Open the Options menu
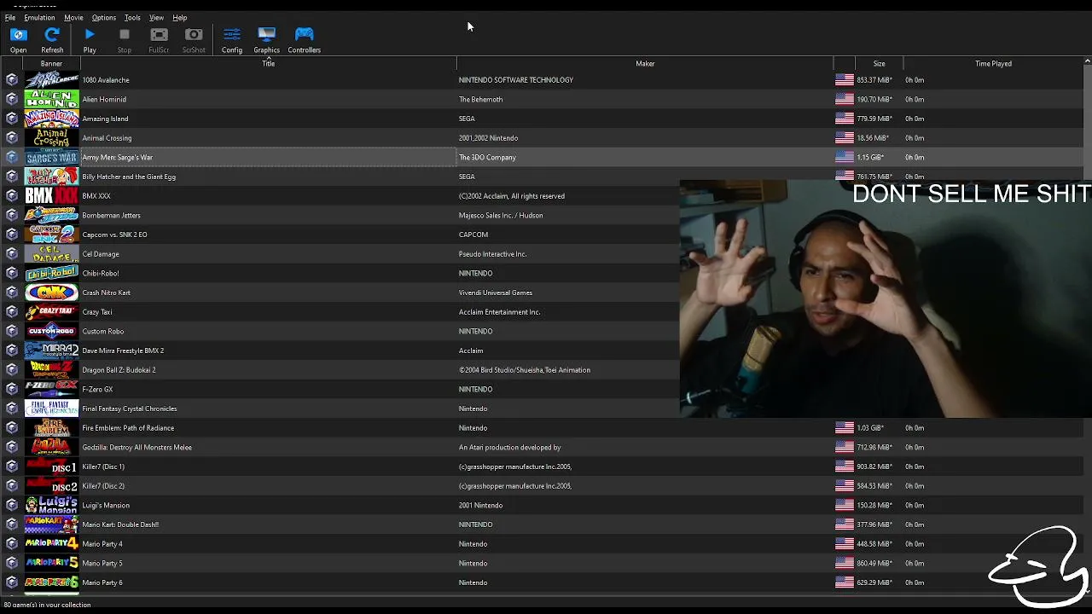The height and width of the screenshot is (614, 1092). coord(104,17)
